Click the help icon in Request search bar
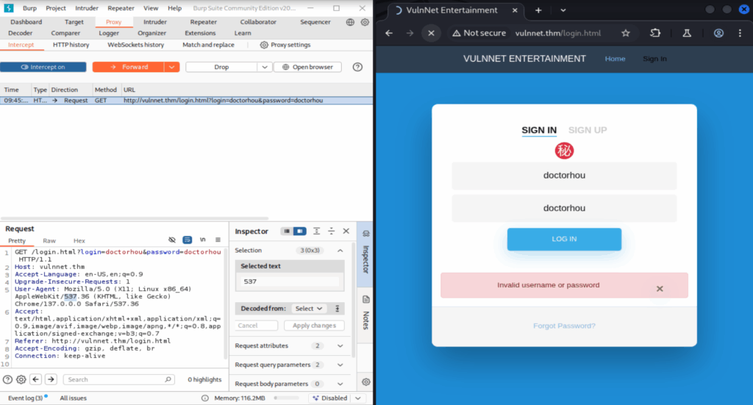This screenshot has height=405, width=753. (x=7, y=379)
